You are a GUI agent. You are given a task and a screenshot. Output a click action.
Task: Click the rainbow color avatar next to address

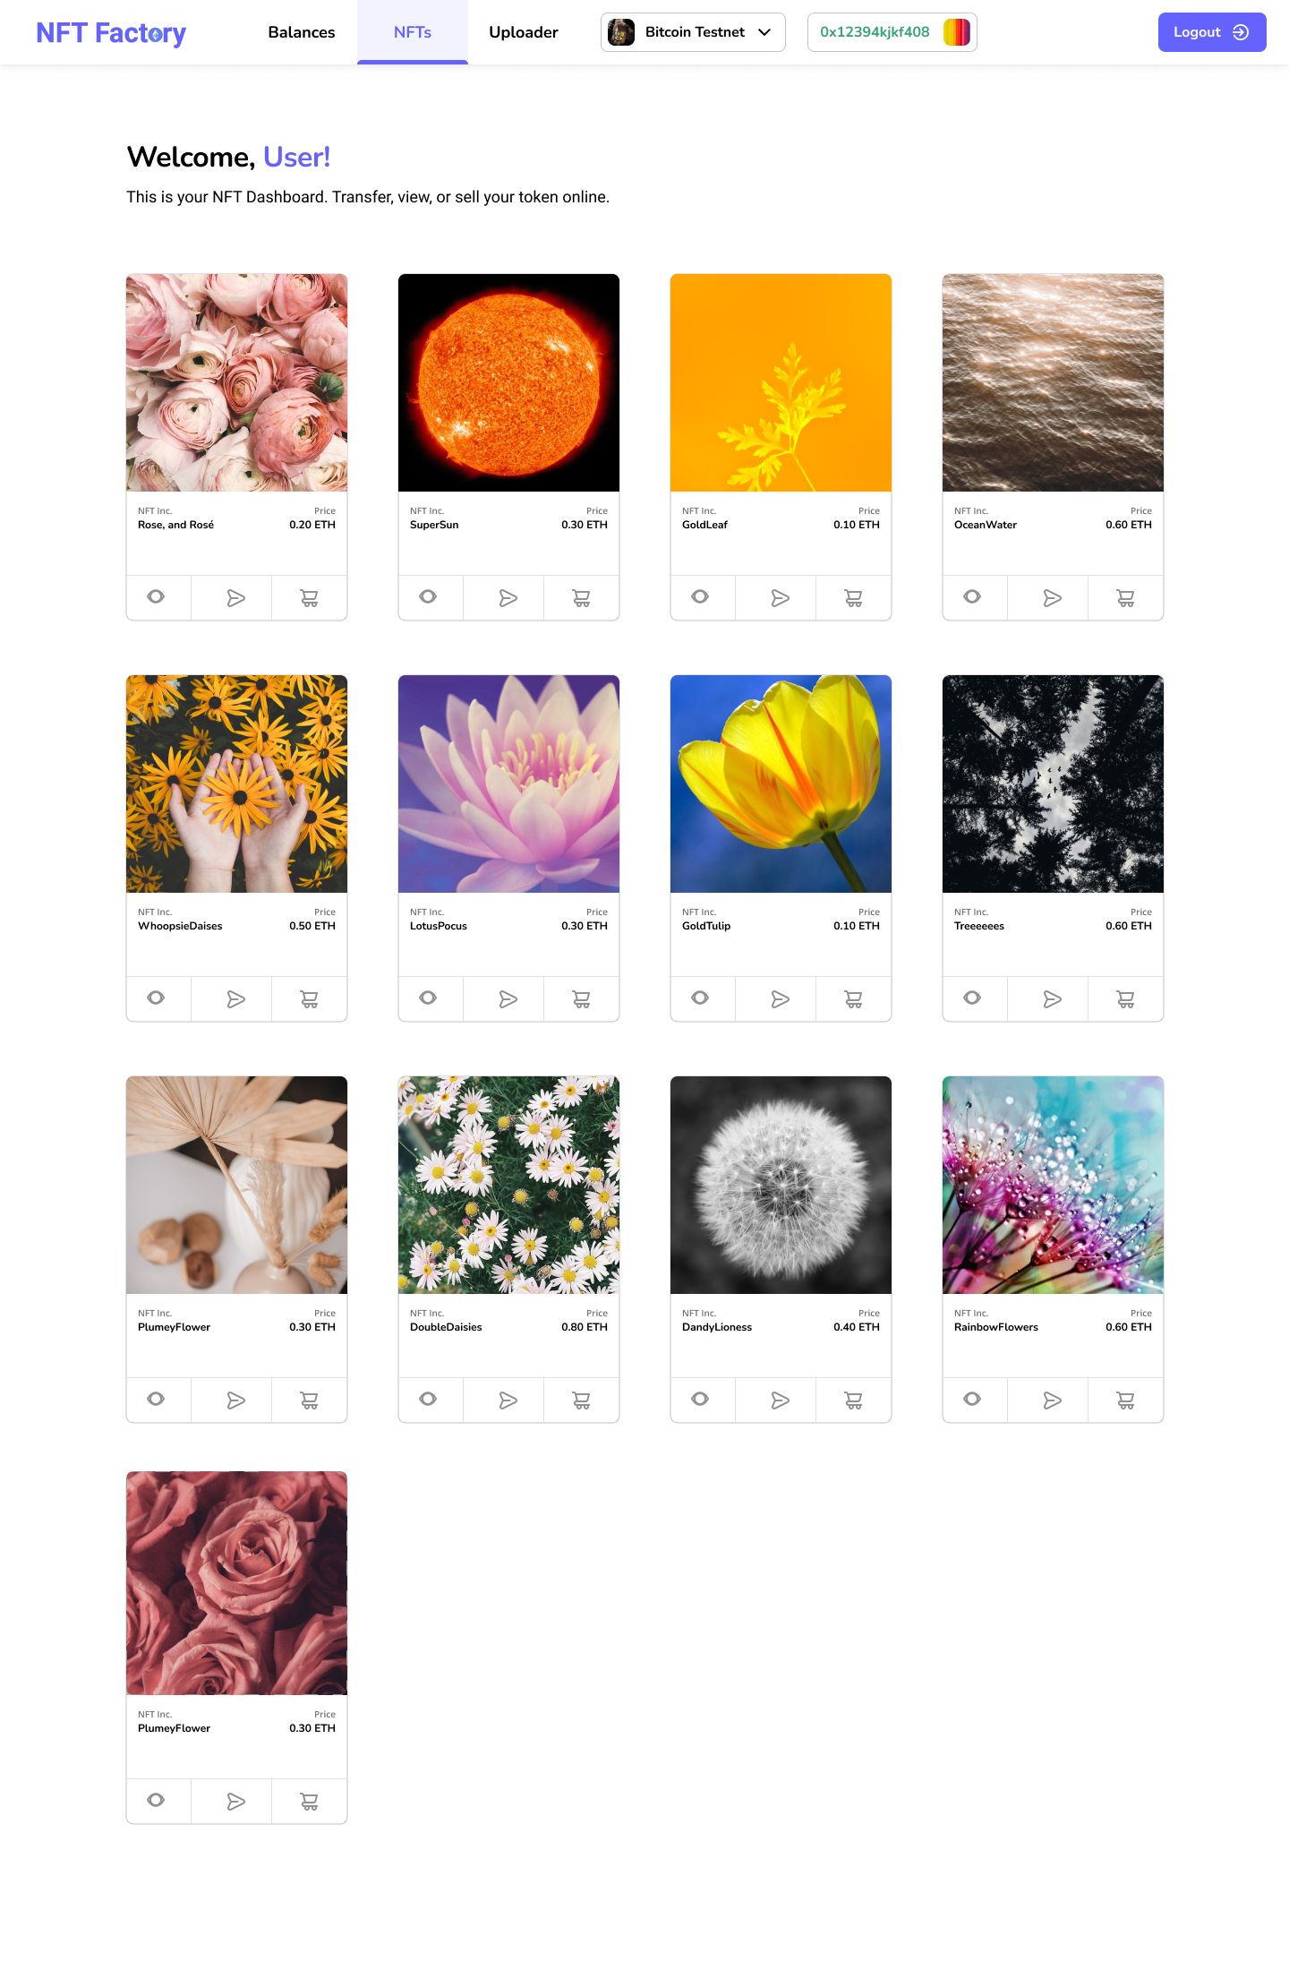956,32
